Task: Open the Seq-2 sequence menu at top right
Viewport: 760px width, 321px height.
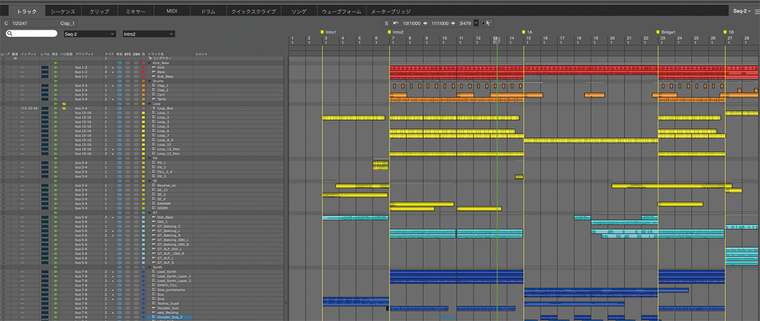Action: coord(741,11)
